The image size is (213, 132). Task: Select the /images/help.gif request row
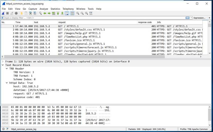102,33
